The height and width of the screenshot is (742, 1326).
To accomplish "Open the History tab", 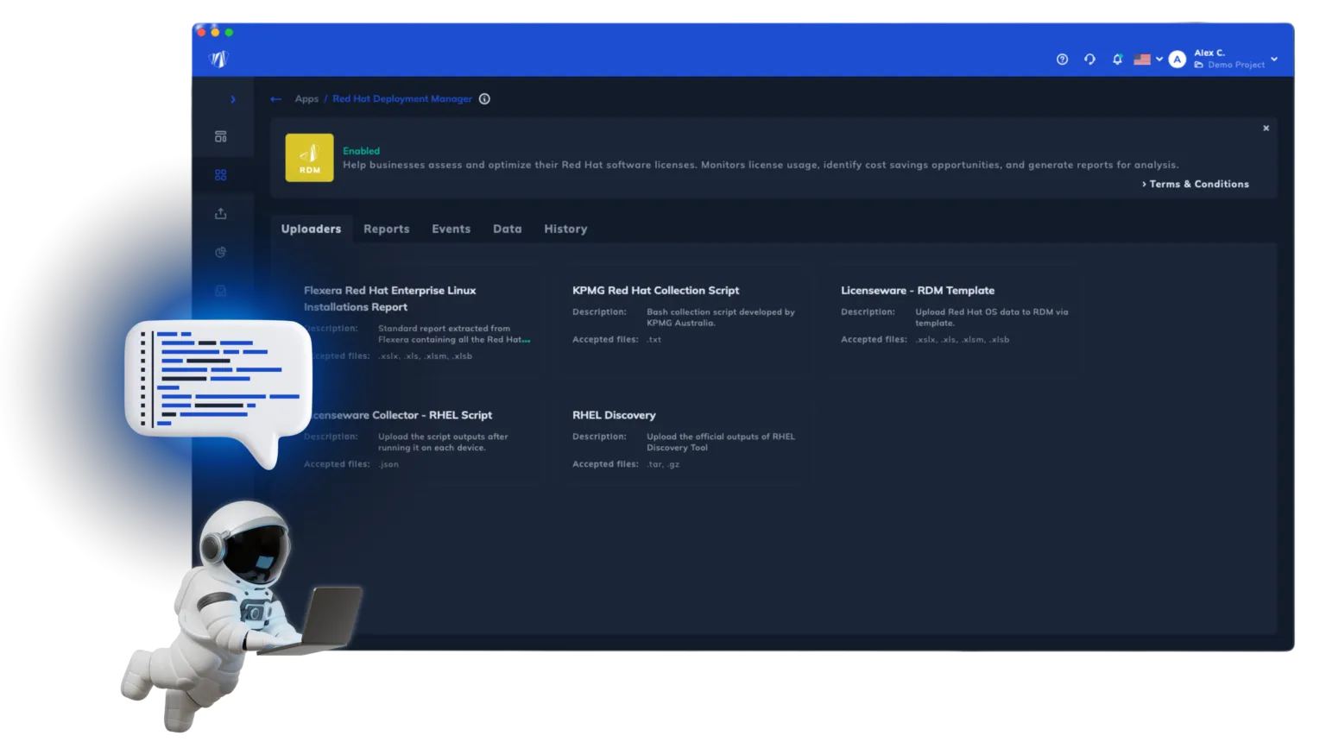I will [565, 229].
